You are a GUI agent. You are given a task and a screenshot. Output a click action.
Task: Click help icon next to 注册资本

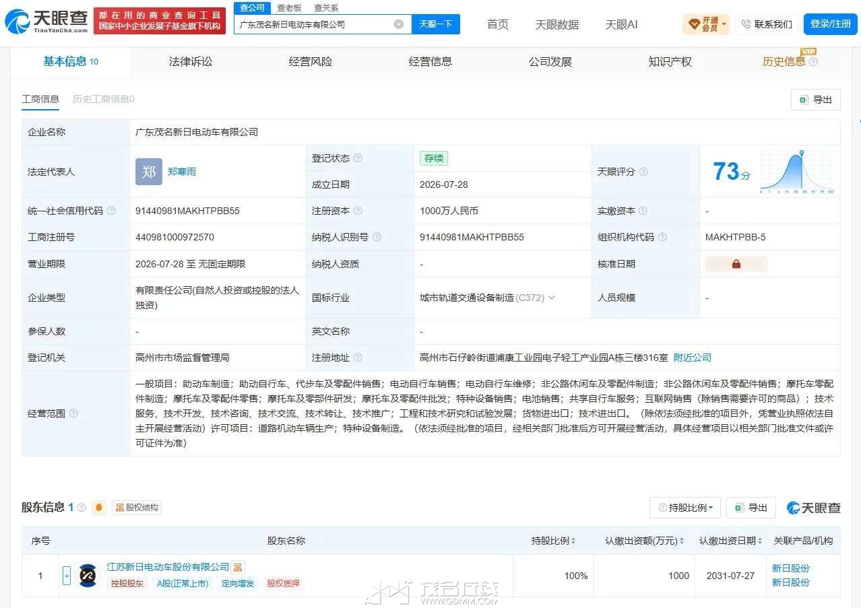[358, 211]
